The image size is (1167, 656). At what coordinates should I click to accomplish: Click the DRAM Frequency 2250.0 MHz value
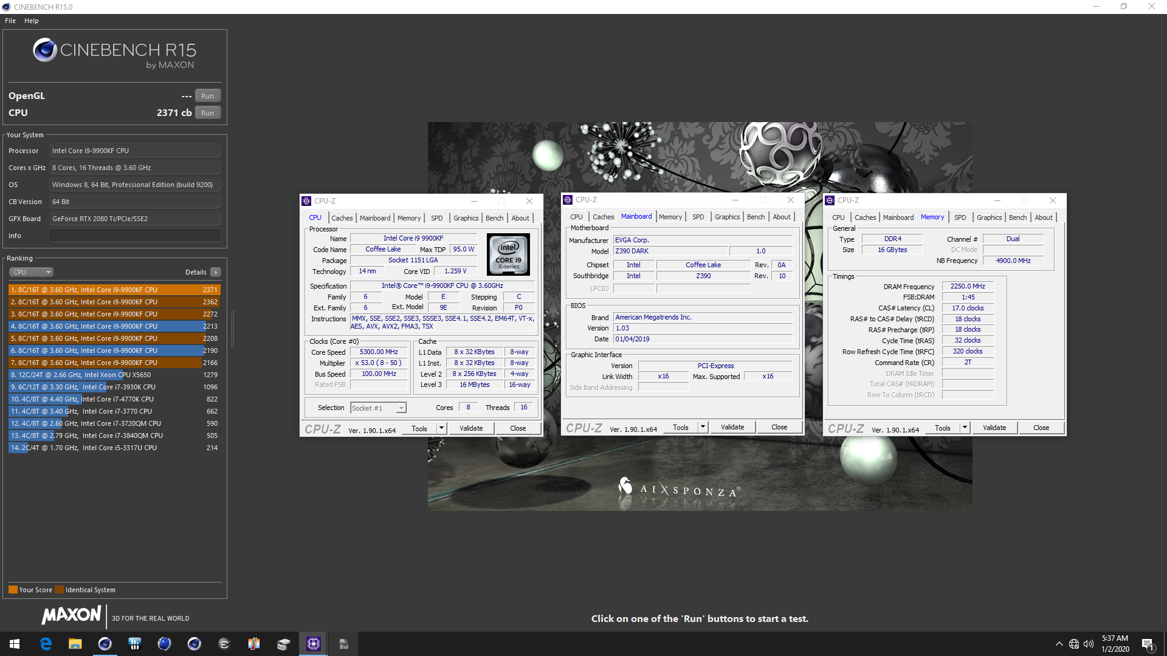(x=968, y=286)
